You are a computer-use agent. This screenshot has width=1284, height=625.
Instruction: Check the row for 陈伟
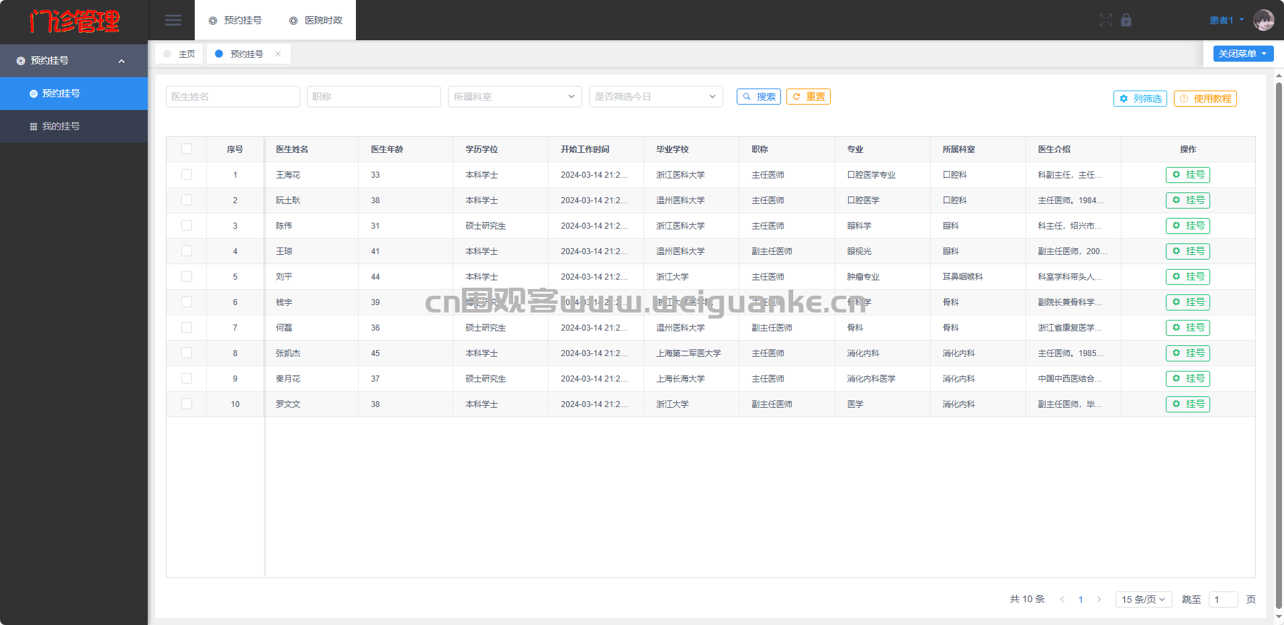click(187, 225)
